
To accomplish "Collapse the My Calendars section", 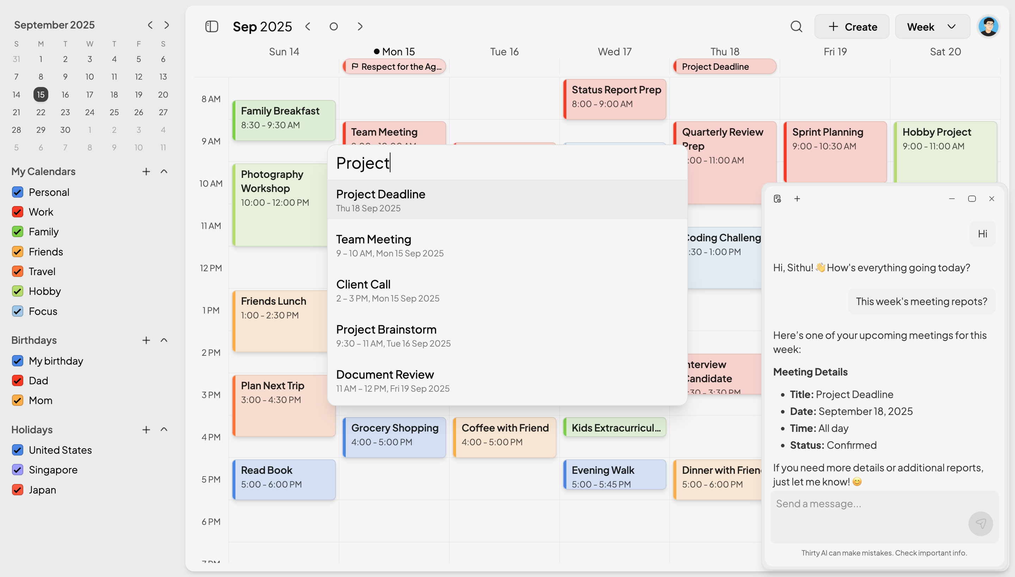I will click(164, 172).
